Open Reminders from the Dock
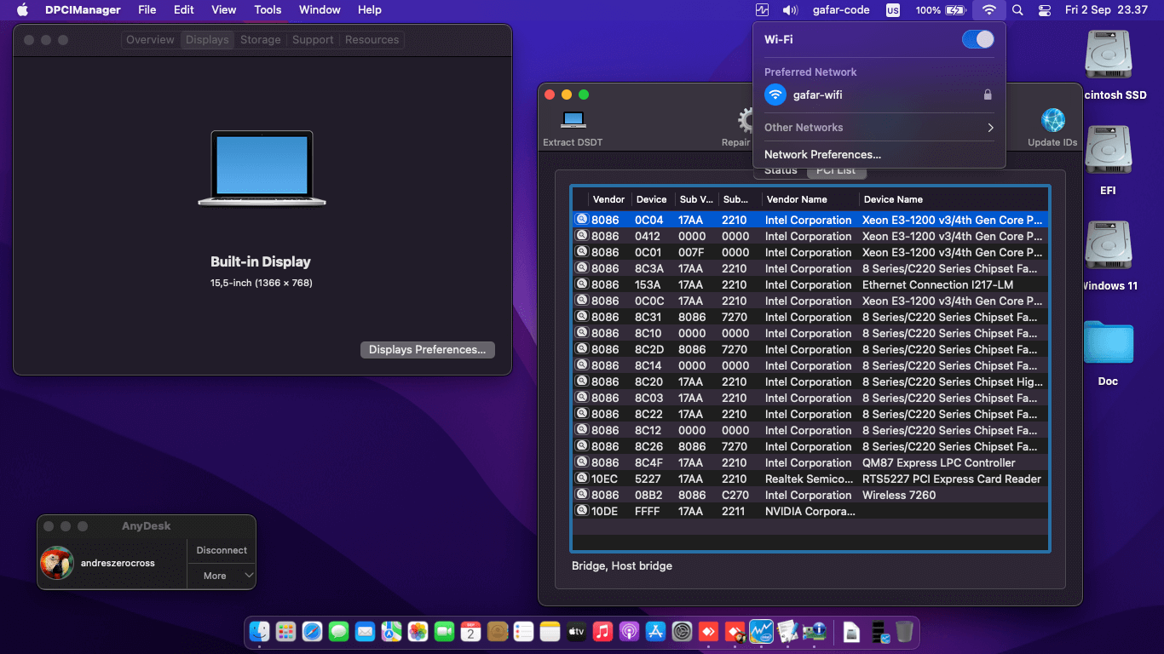 pos(523,631)
